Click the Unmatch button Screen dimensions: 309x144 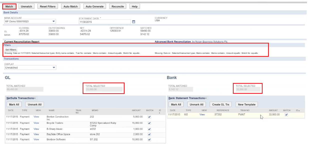click(x=26, y=6)
